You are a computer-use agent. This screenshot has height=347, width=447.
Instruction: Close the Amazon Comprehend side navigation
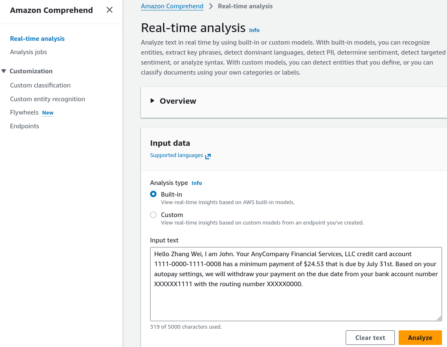(x=110, y=10)
